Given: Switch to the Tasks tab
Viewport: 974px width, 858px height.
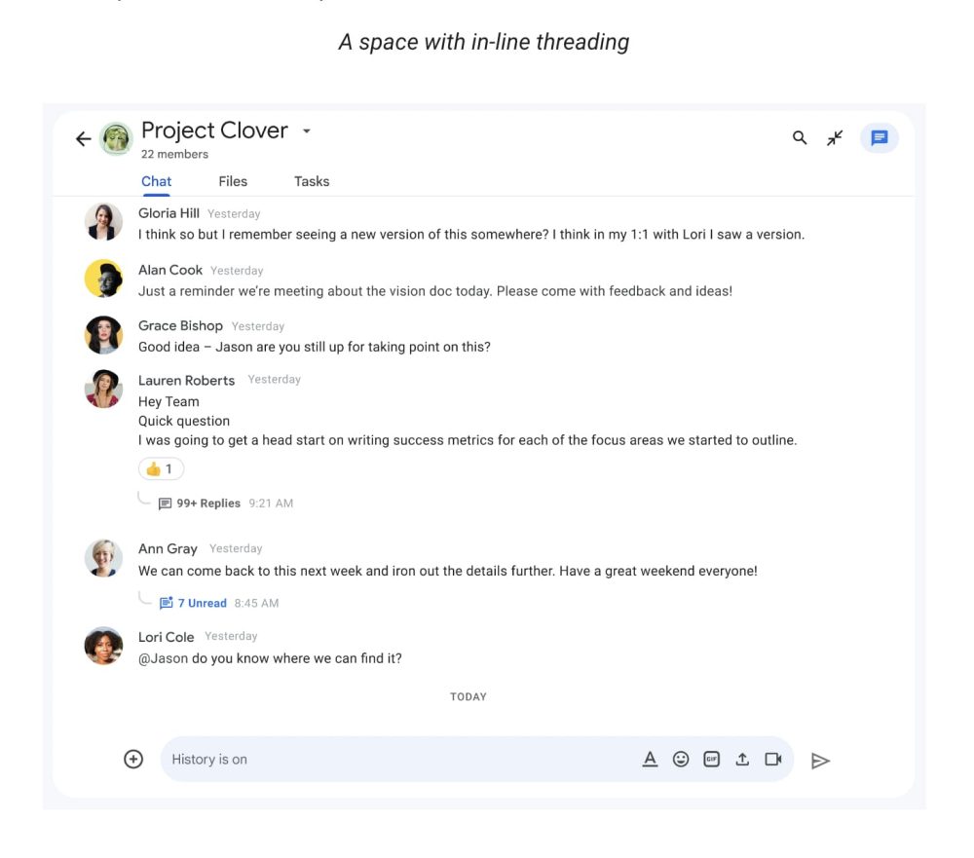Looking at the screenshot, I should (x=312, y=181).
